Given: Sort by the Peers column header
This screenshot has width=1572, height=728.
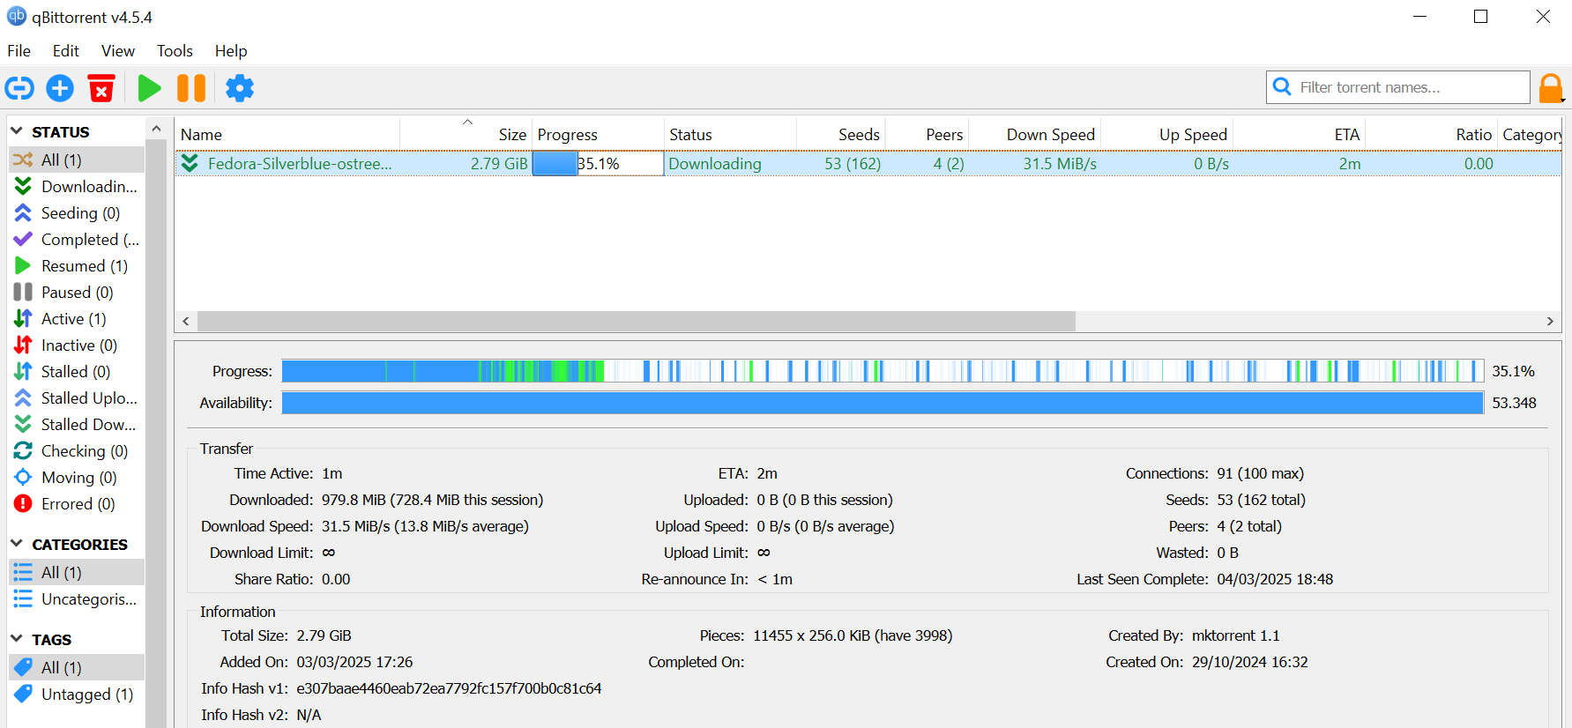Looking at the screenshot, I should tap(926, 134).
